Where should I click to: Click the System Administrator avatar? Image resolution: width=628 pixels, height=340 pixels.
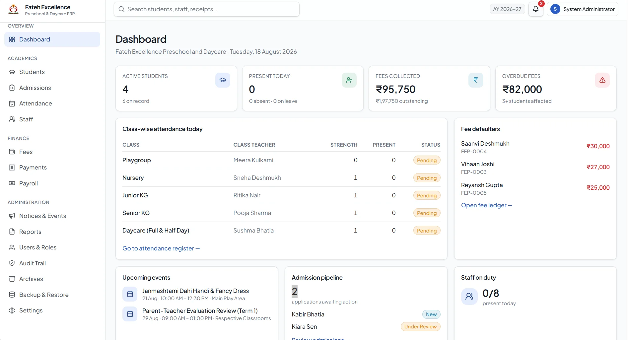(x=555, y=9)
